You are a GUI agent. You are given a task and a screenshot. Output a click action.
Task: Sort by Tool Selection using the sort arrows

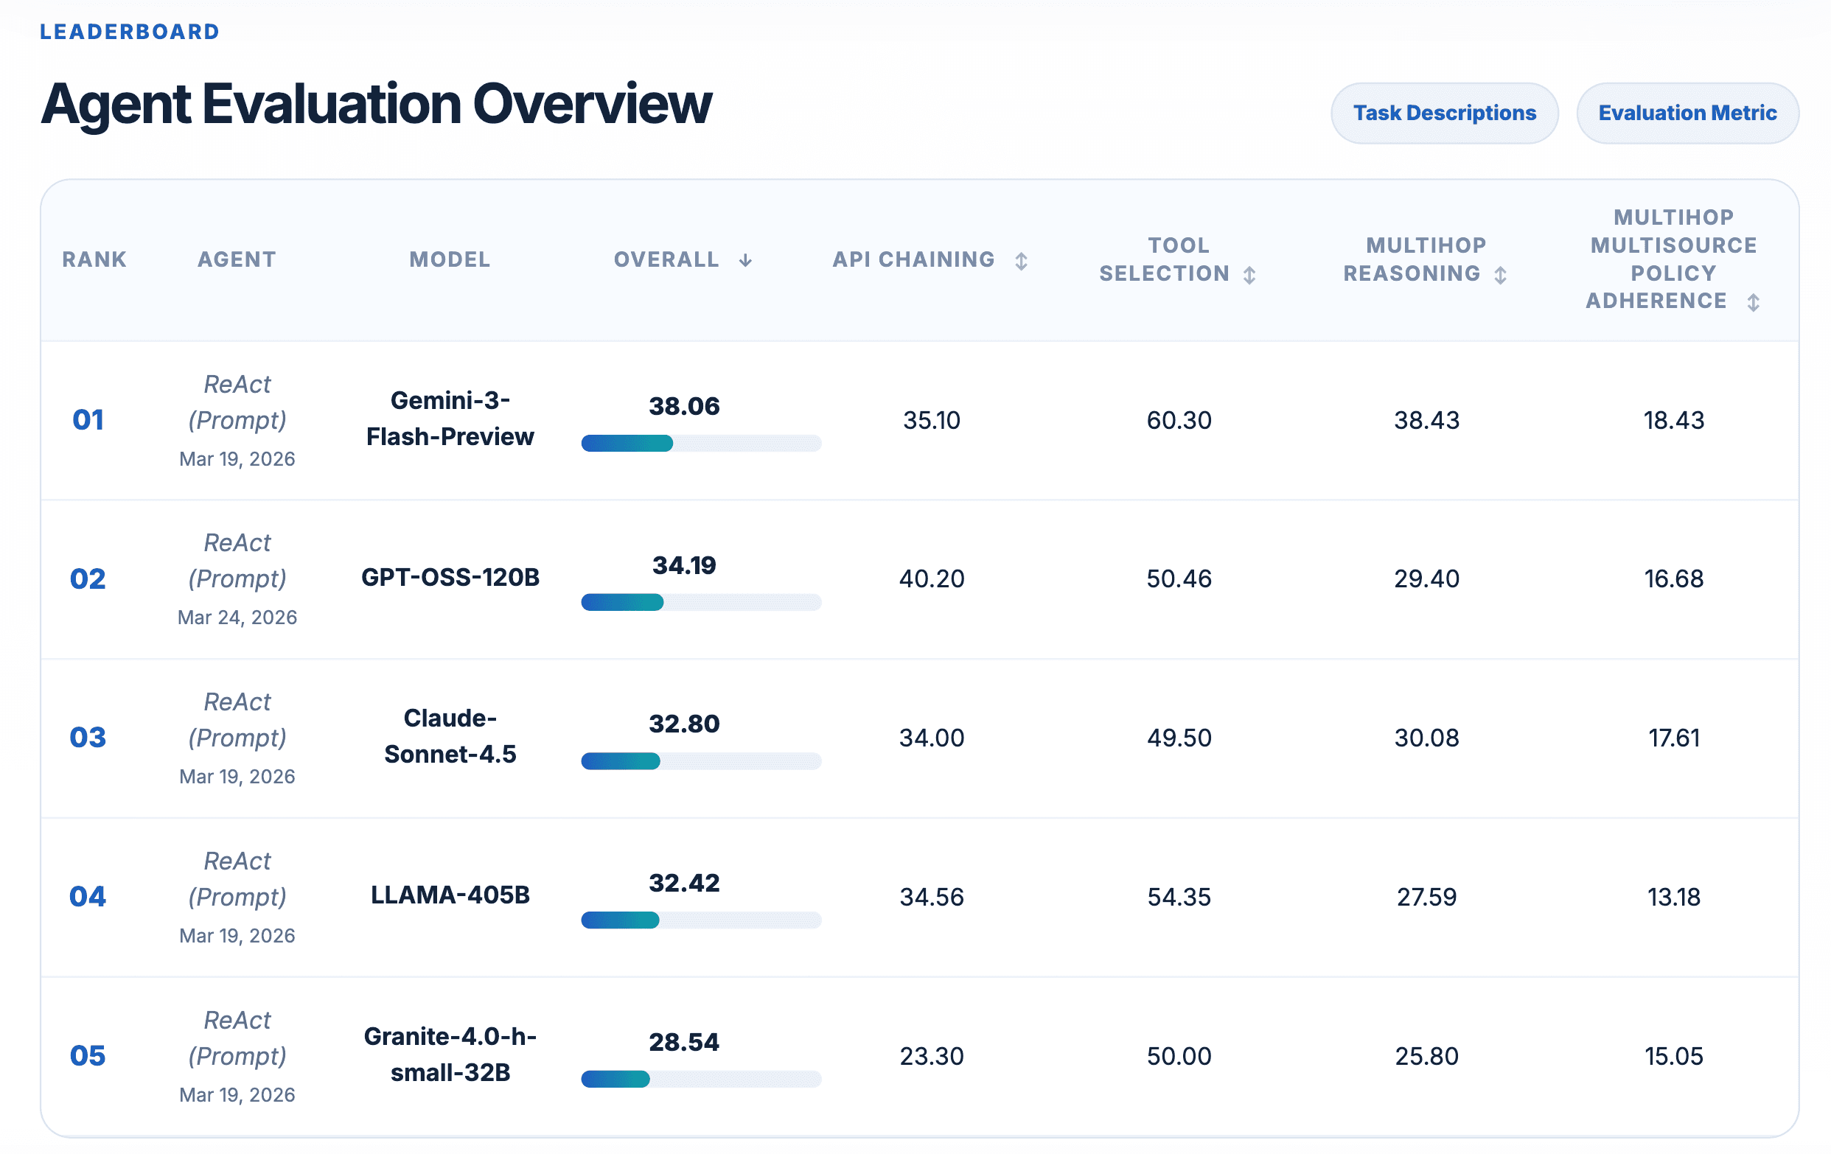(x=1249, y=274)
